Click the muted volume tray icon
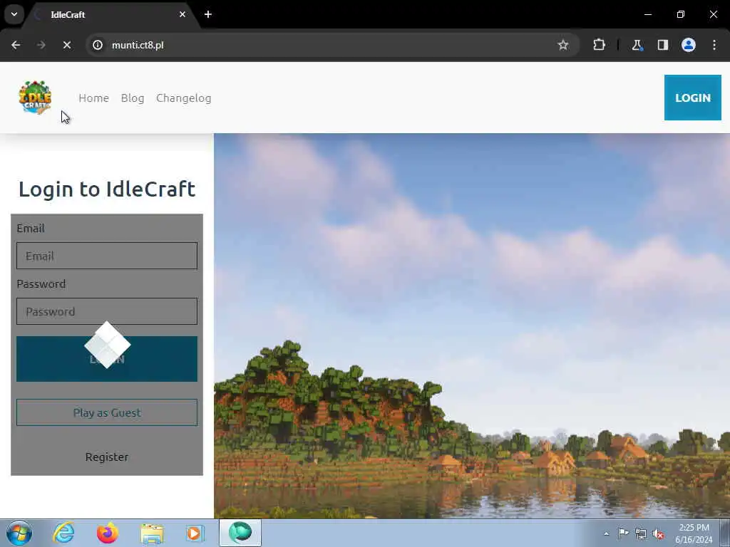This screenshot has height=547, width=730. point(658,534)
